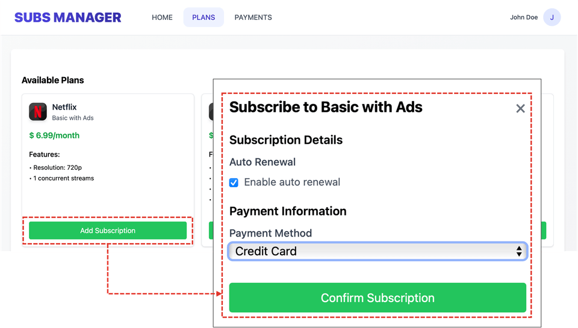Screen dimensions: 578x328
Task: Click the Netflix logo icon
Action: tap(38, 112)
